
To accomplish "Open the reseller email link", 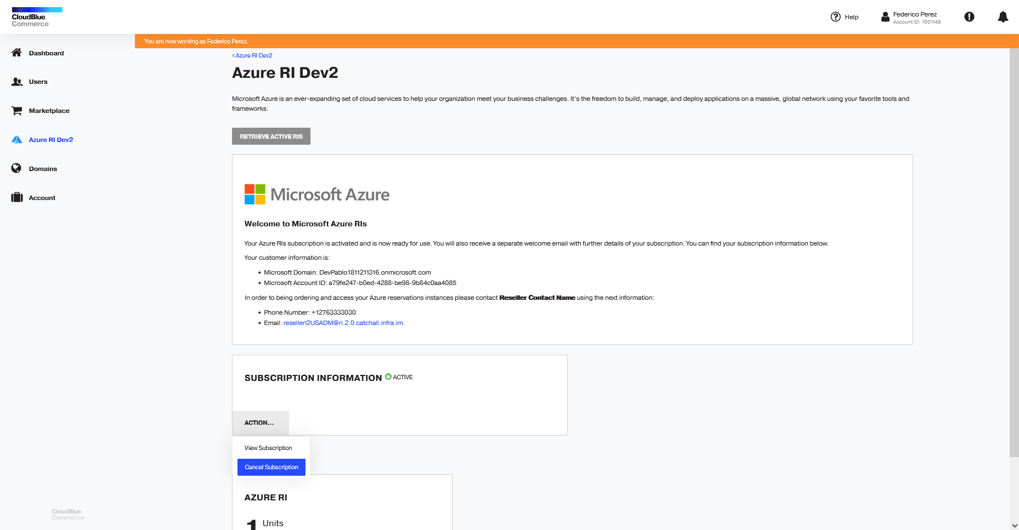I will 343,323.
